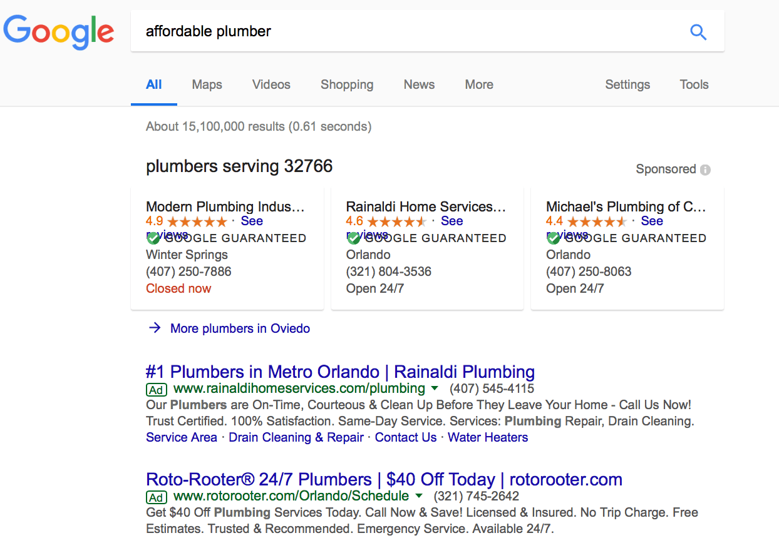The width and height of the screenshot is (779, 543).
Task: Click the Google logo
Action: tap(59, 32)
